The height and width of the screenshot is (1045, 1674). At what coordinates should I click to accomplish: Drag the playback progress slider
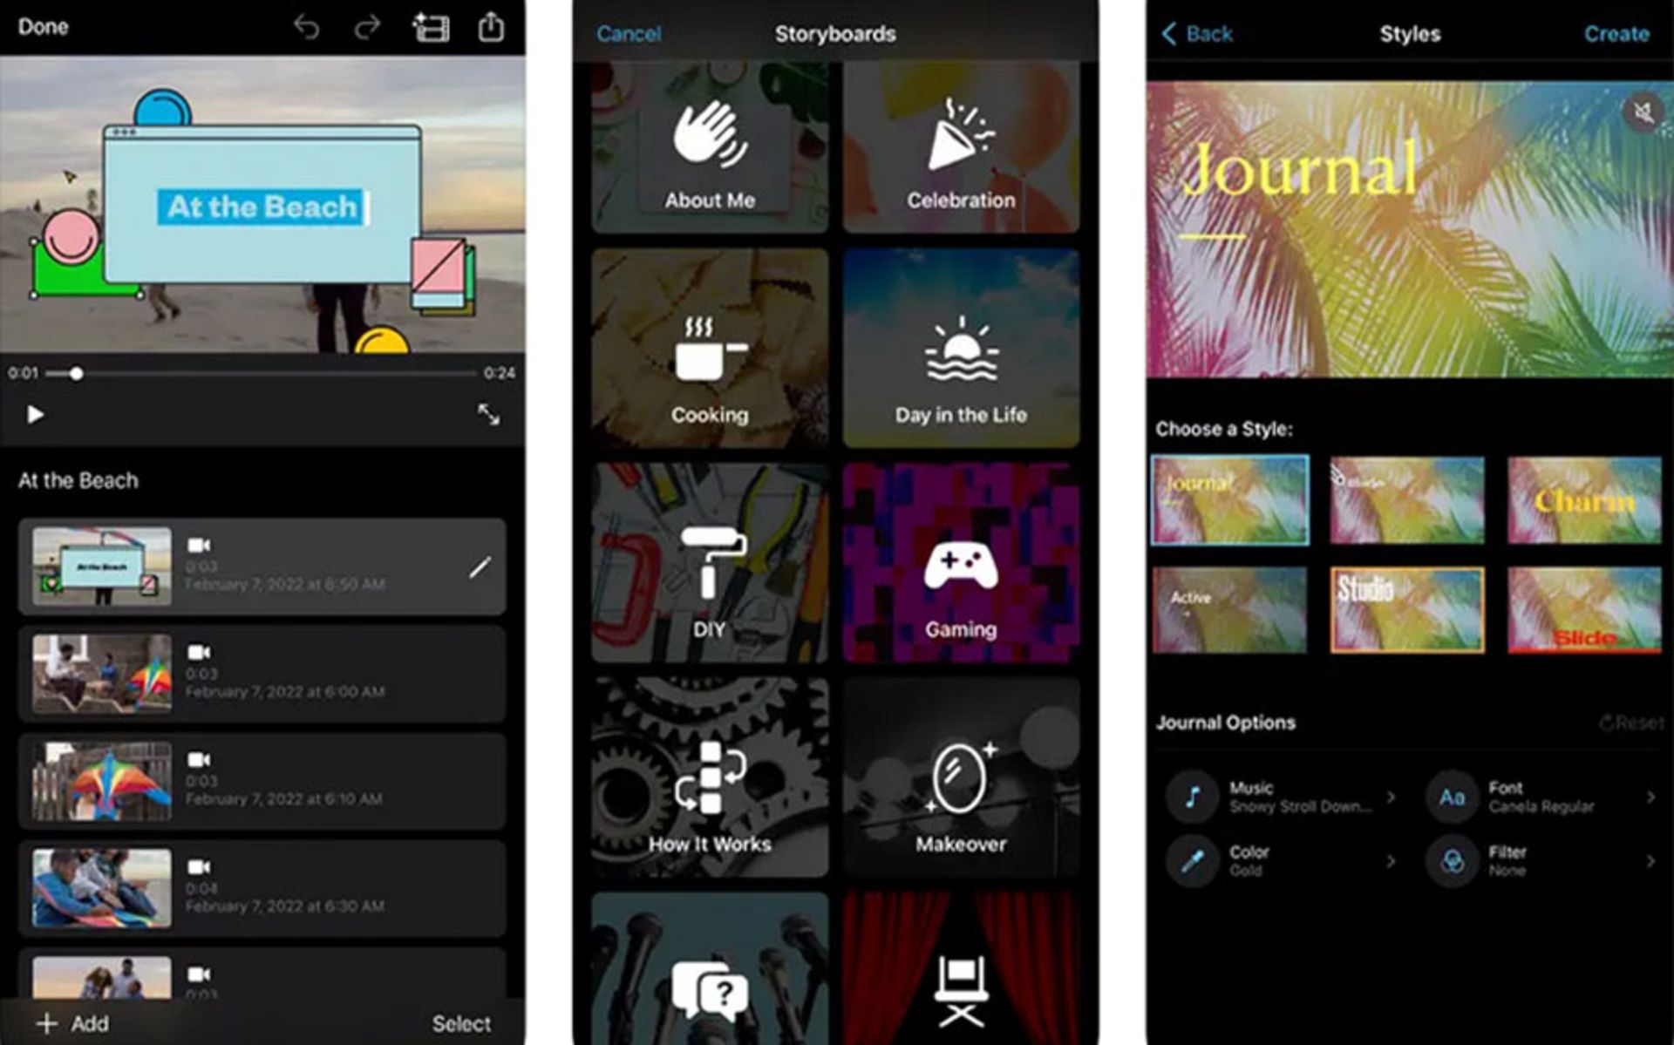(x=76, y=372)
